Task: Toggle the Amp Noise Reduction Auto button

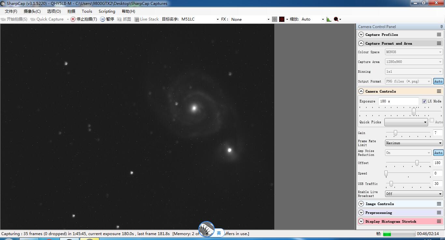Action: tap(438, 153)
